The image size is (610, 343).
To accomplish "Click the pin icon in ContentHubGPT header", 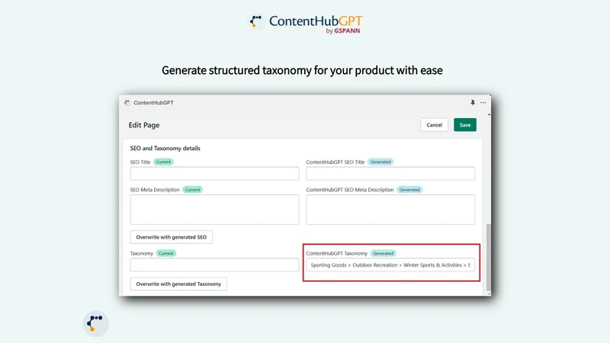I will [473, 103].
